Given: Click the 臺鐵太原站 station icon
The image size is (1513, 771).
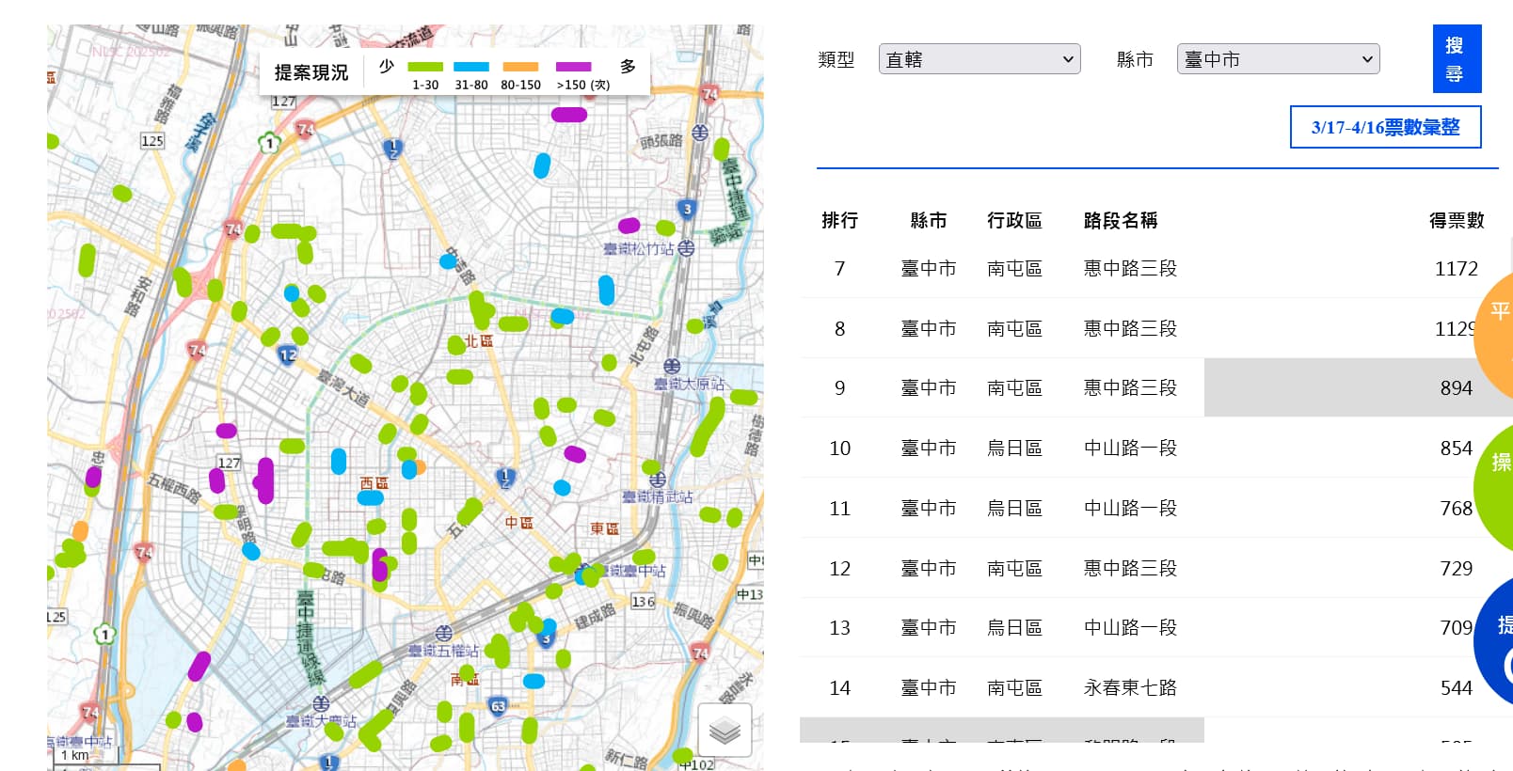Looking at the screenshot, I should pos(672,366).
